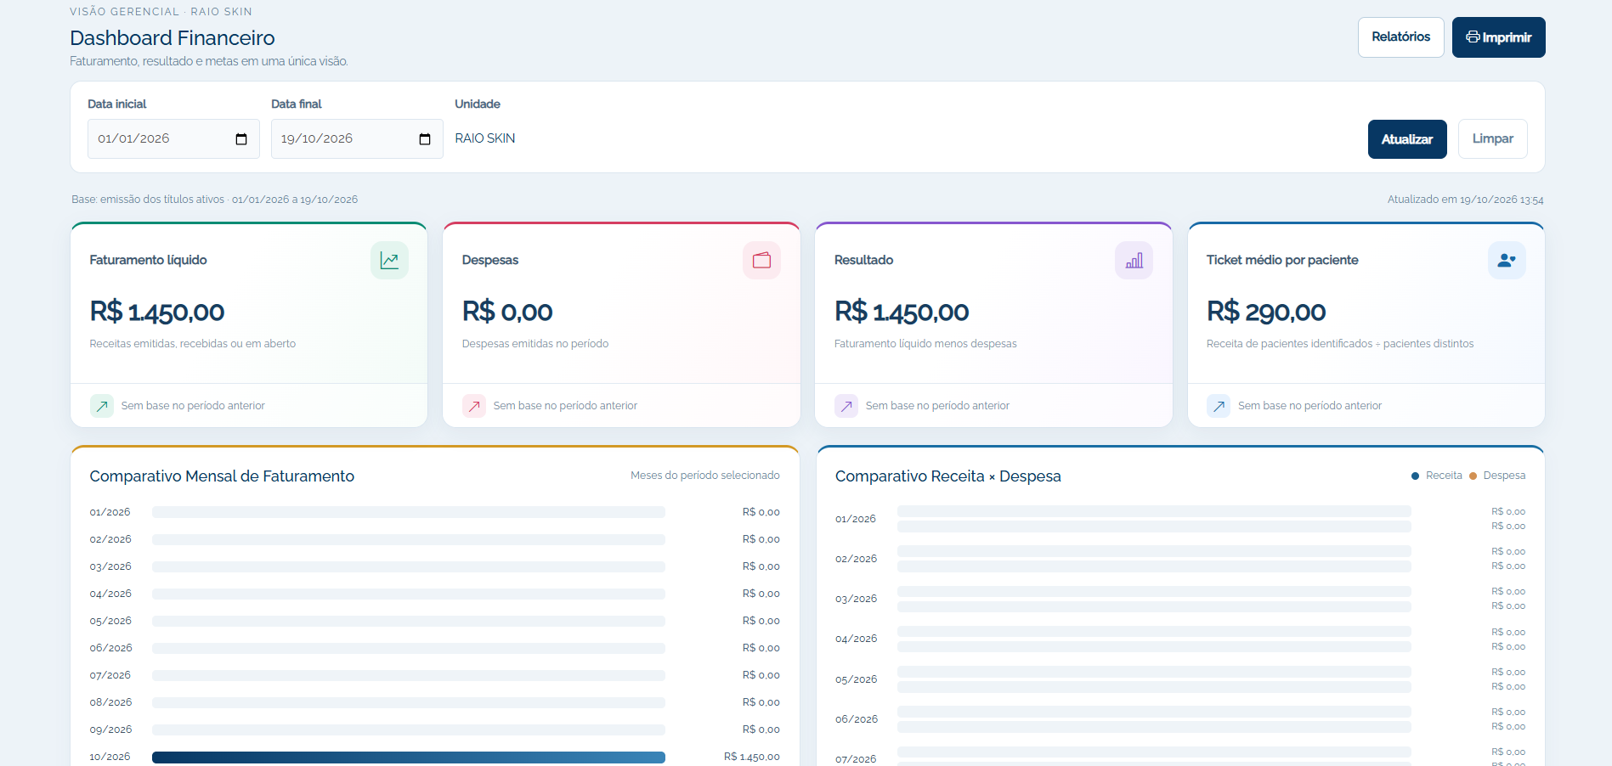1612x766 pixels.
Task: Click the 'Atualizado em 19/10/2026 13:54' text
Action: pos(1466,200)
